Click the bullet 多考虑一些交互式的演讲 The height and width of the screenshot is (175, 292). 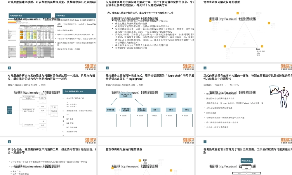tap(217, 127)
